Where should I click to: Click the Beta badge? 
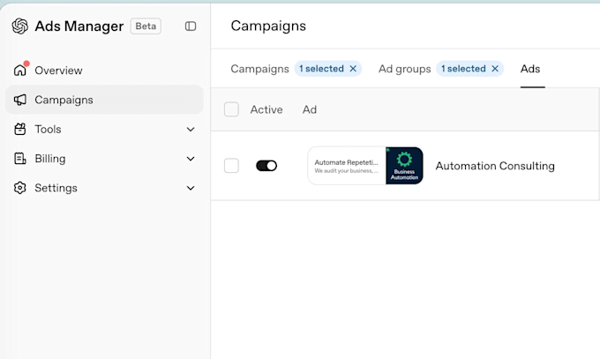[x=146, y=26]
